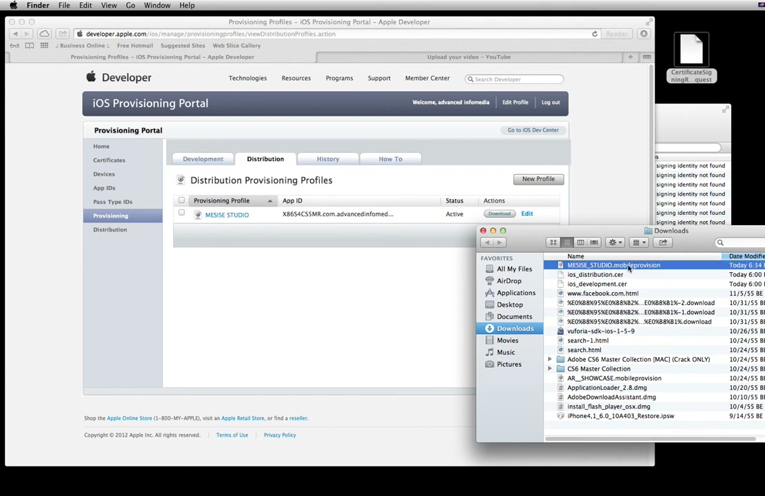Viewport: 765px width, 496px height.
Task: Open Pass Type IDs in sidebar
Action: pos(113,202)
